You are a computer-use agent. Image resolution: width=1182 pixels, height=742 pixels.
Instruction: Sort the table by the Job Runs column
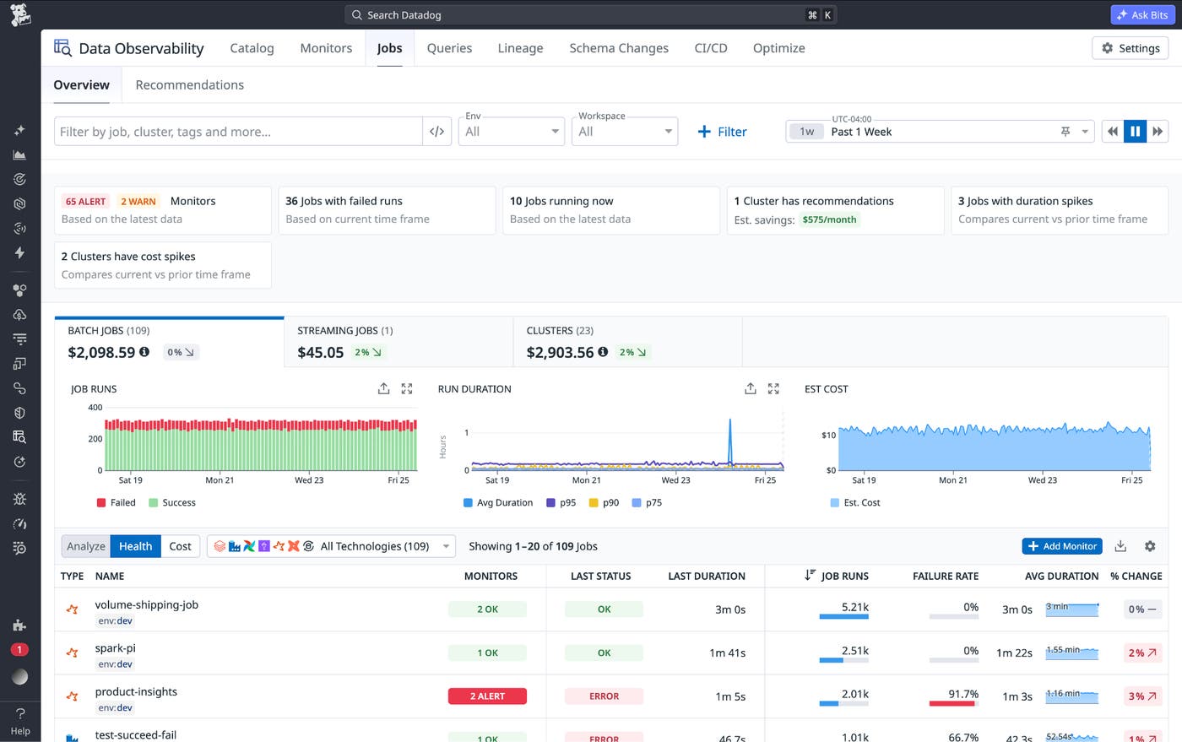[x=837, y=576]
